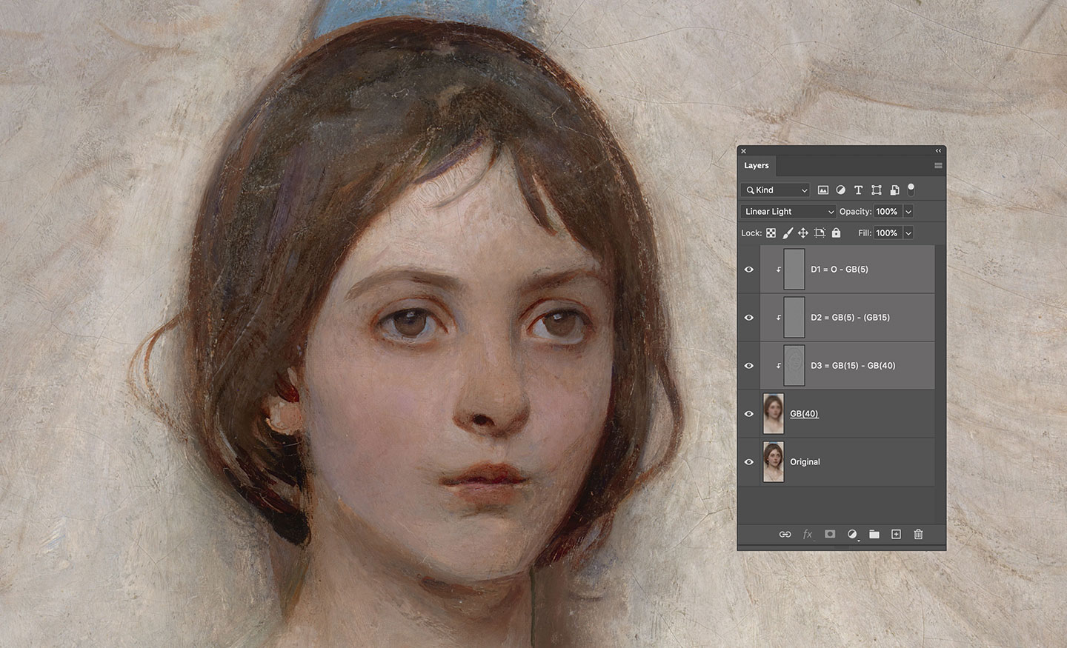This screenshot has width=1067, height=648.
Task: Click the Fill label
Action: click(x=864, y=233)
